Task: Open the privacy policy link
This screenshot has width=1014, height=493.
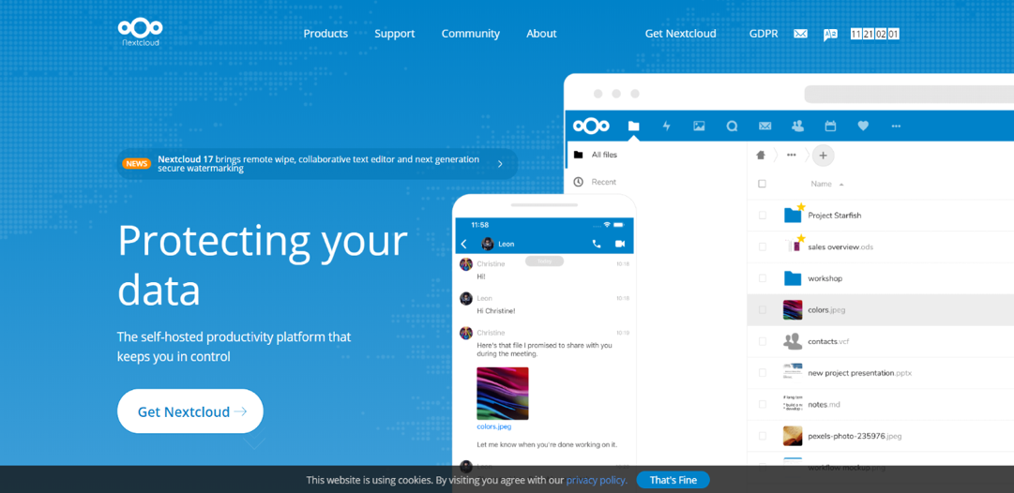Action: click(x=597, y=480)
